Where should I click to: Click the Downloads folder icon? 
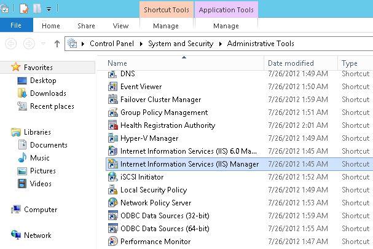point(22,93)
